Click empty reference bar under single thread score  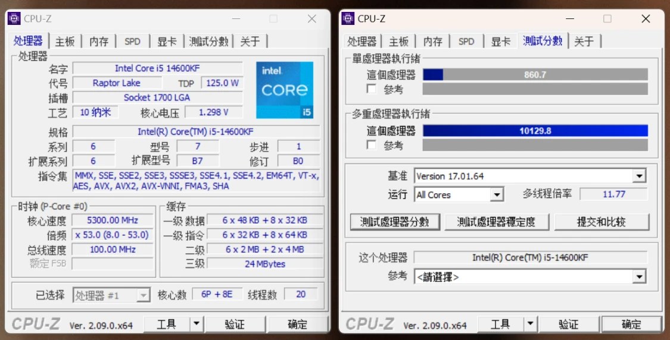[x=535, y=89]
